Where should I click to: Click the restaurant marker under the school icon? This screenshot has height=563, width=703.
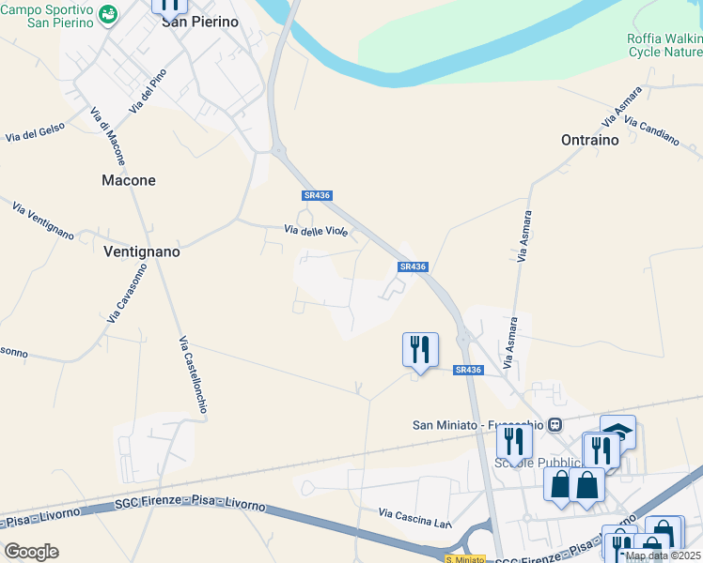point(601,451)
